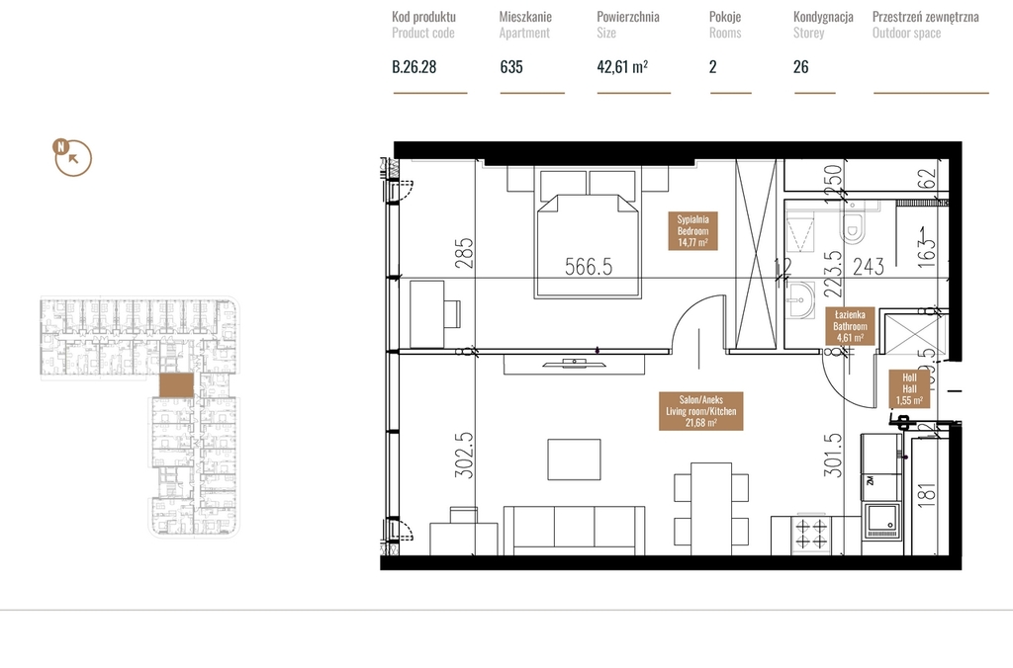This screenshot has width=1013, height=668.
Task: Click the apartment size 42,61 m² value
Action: 622,67
